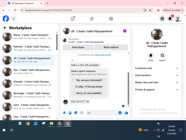This screenshot has width=186, height=140.
Task: Open Raimelis conversation thread
Action: click(x=28, y=48)
